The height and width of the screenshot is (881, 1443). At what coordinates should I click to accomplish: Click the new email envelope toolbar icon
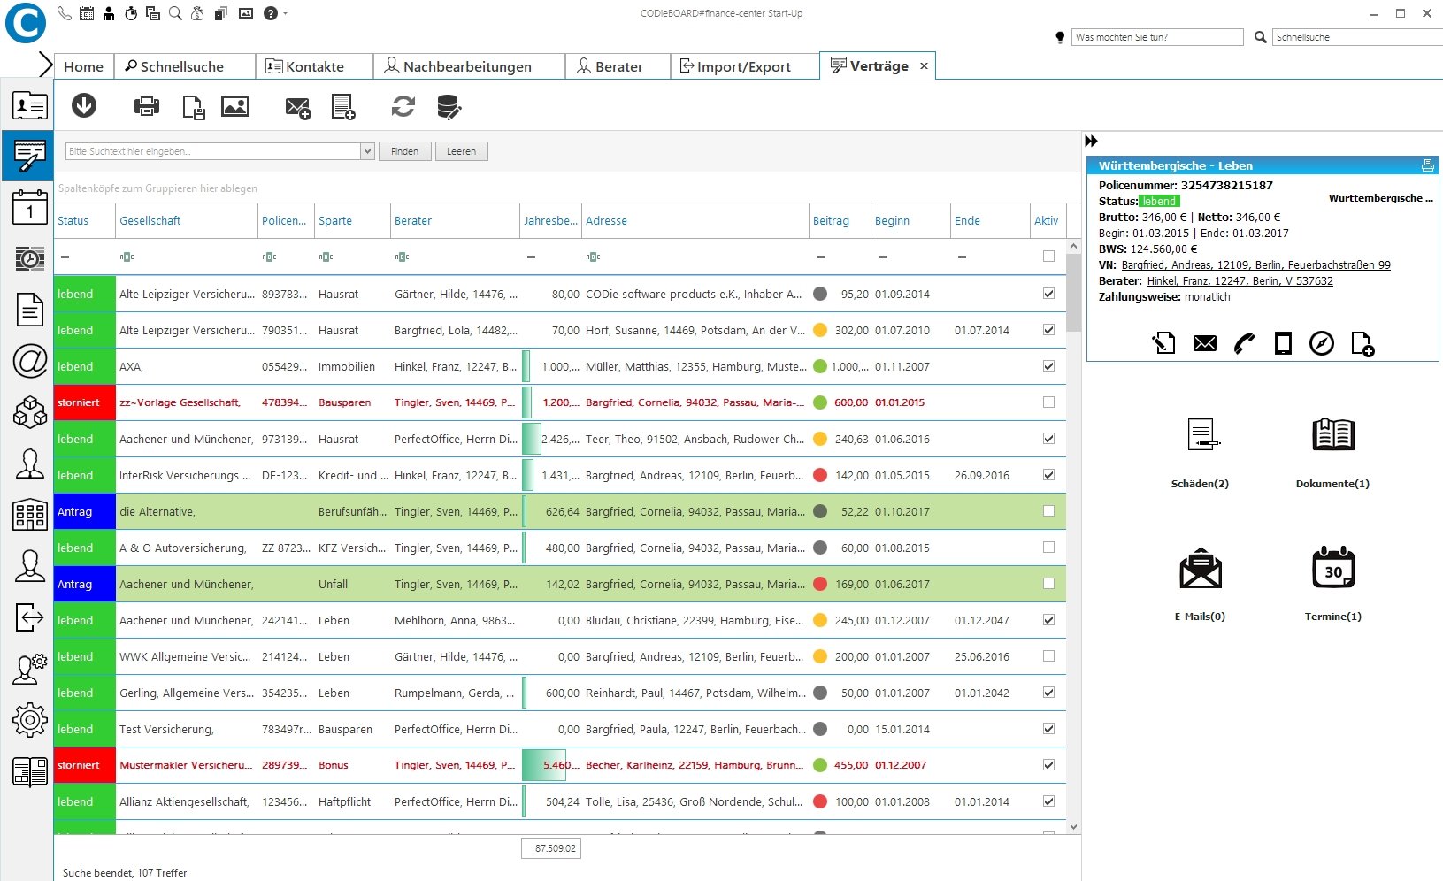(298, 108)
